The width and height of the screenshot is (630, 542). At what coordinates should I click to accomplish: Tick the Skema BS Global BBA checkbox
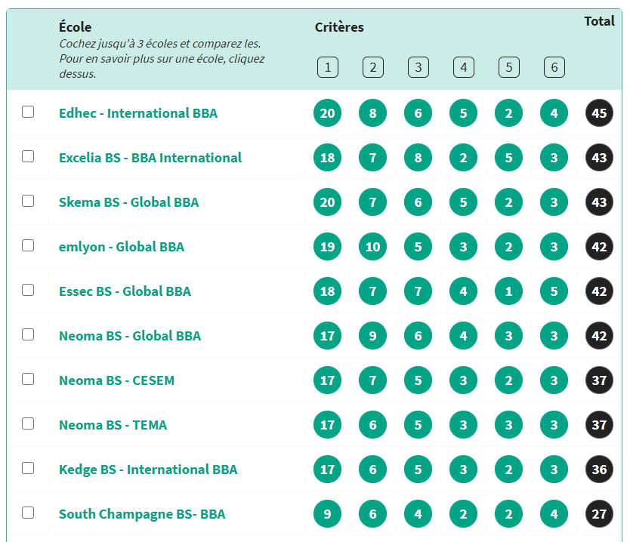point(28,201)
